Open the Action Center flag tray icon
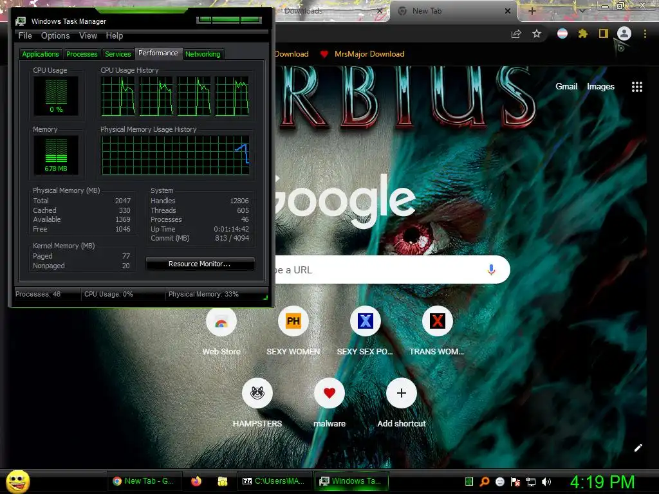The height and width of the screenshot is (494, 659). pyautogui.click(x=515, y=482)
